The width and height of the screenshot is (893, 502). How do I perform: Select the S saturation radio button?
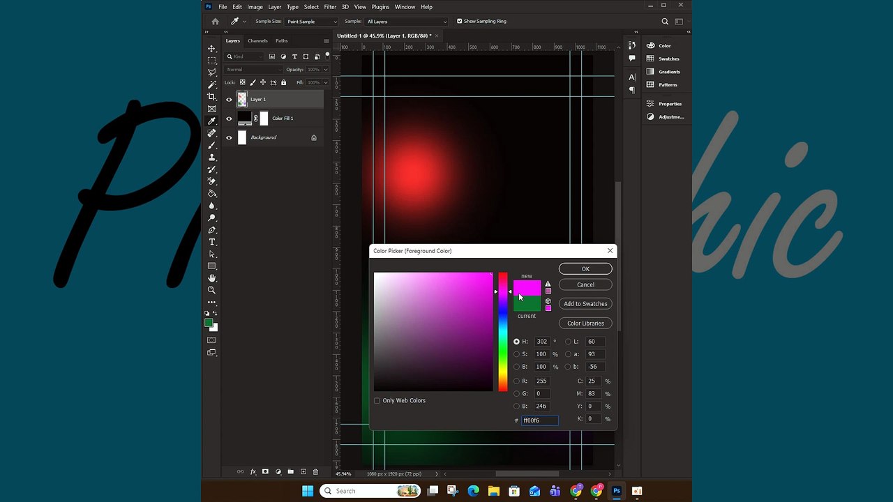pos(516,354)
